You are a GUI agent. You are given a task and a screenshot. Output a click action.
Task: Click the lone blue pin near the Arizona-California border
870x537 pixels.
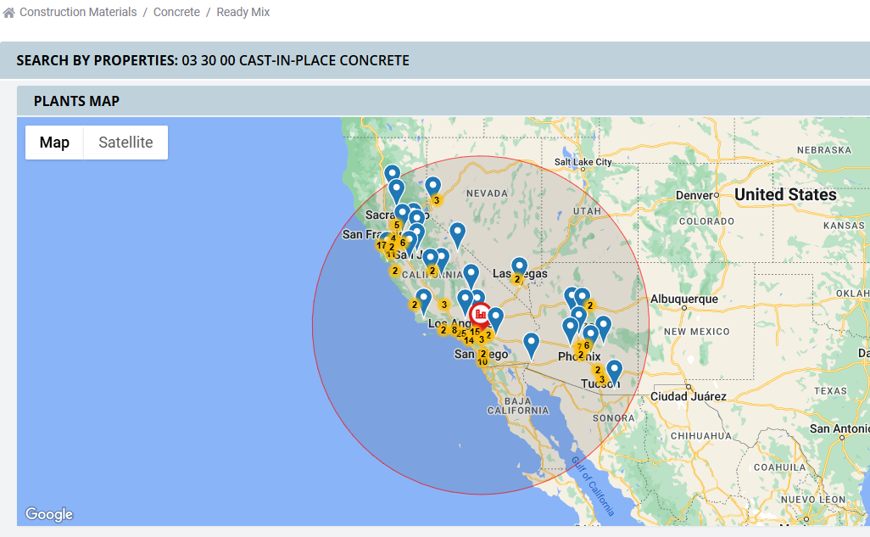pyautogui.click(x=531, y=343)
